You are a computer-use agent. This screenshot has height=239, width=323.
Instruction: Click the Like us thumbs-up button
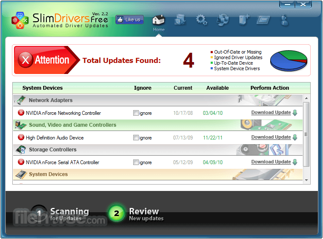129,20
